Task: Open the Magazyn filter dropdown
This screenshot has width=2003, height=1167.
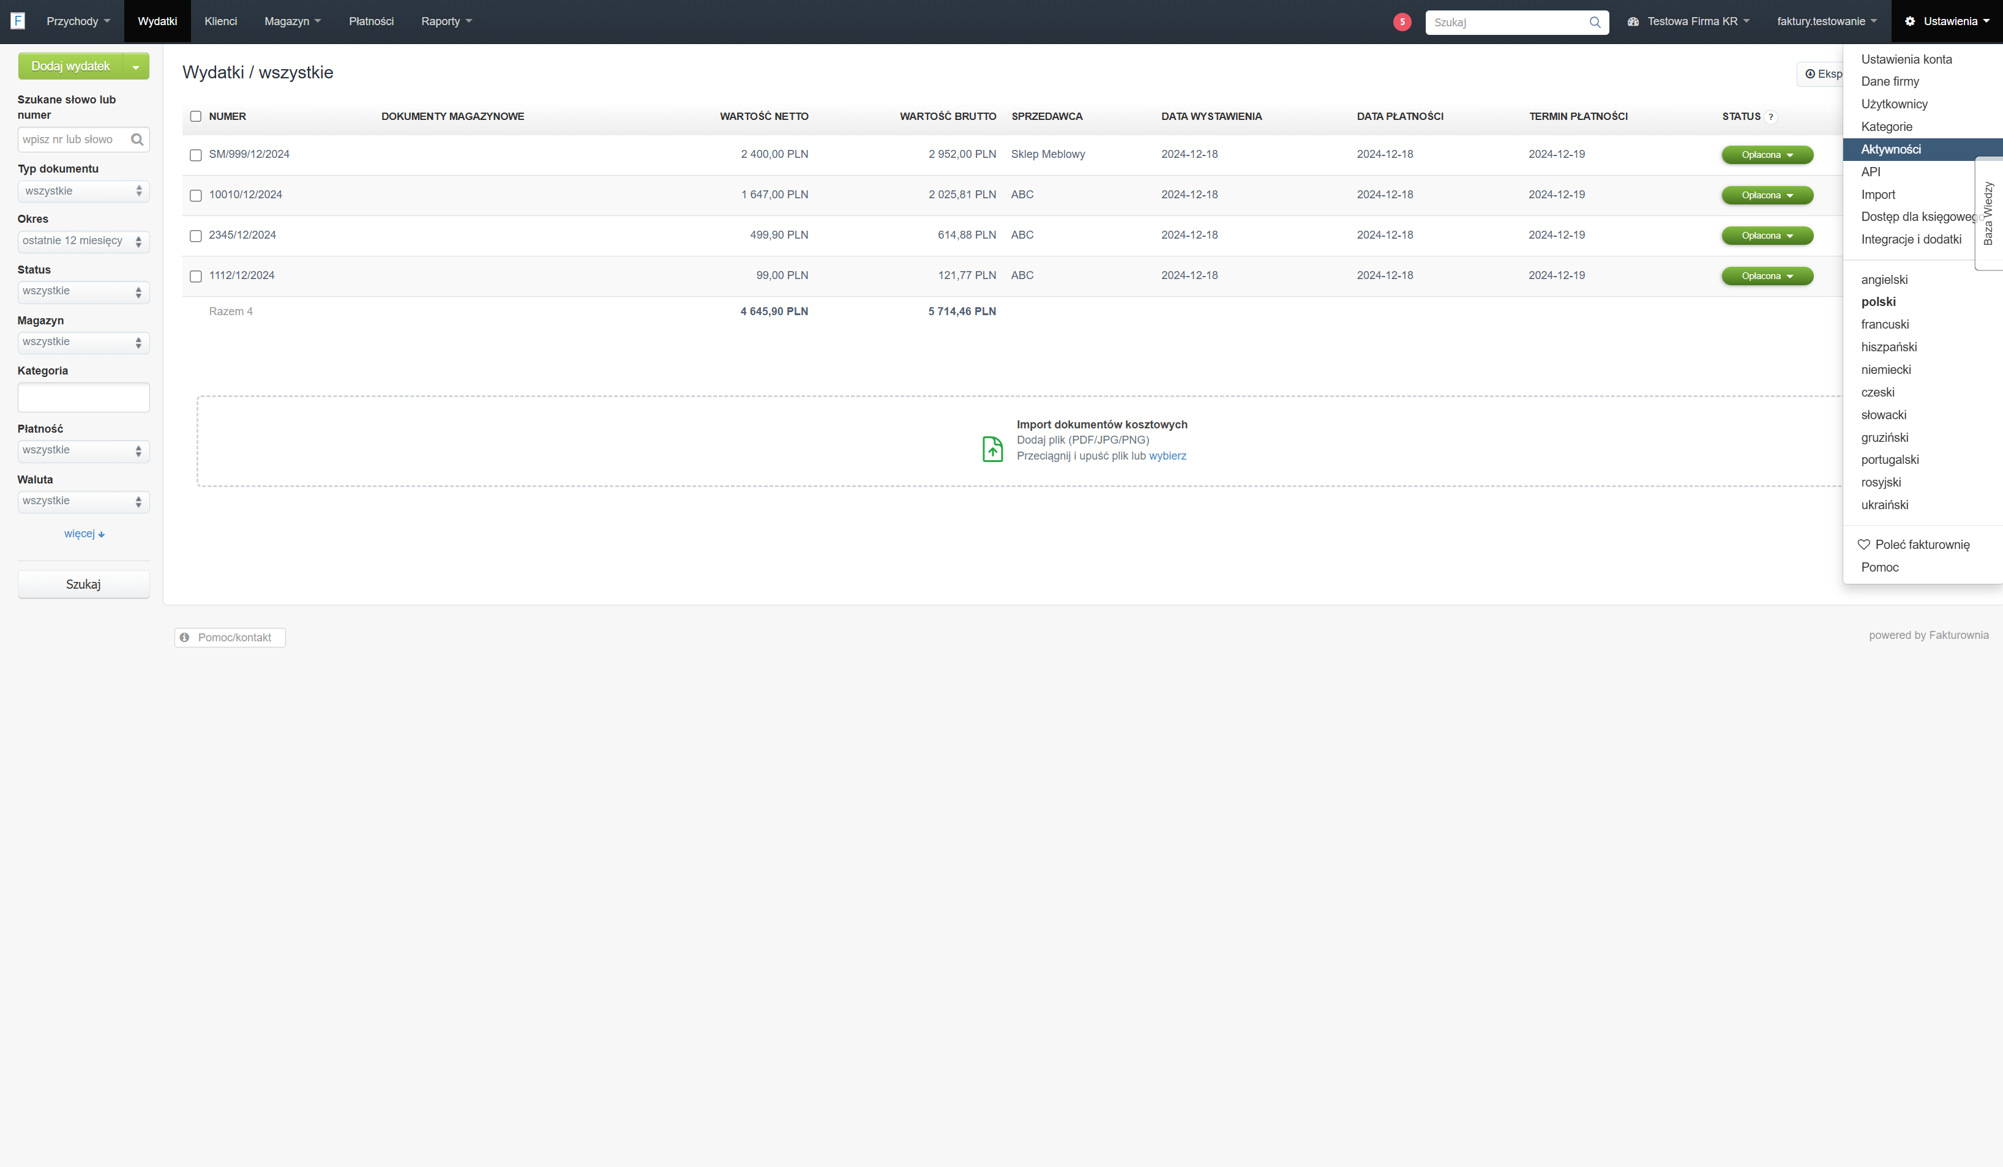Action: 83,343
